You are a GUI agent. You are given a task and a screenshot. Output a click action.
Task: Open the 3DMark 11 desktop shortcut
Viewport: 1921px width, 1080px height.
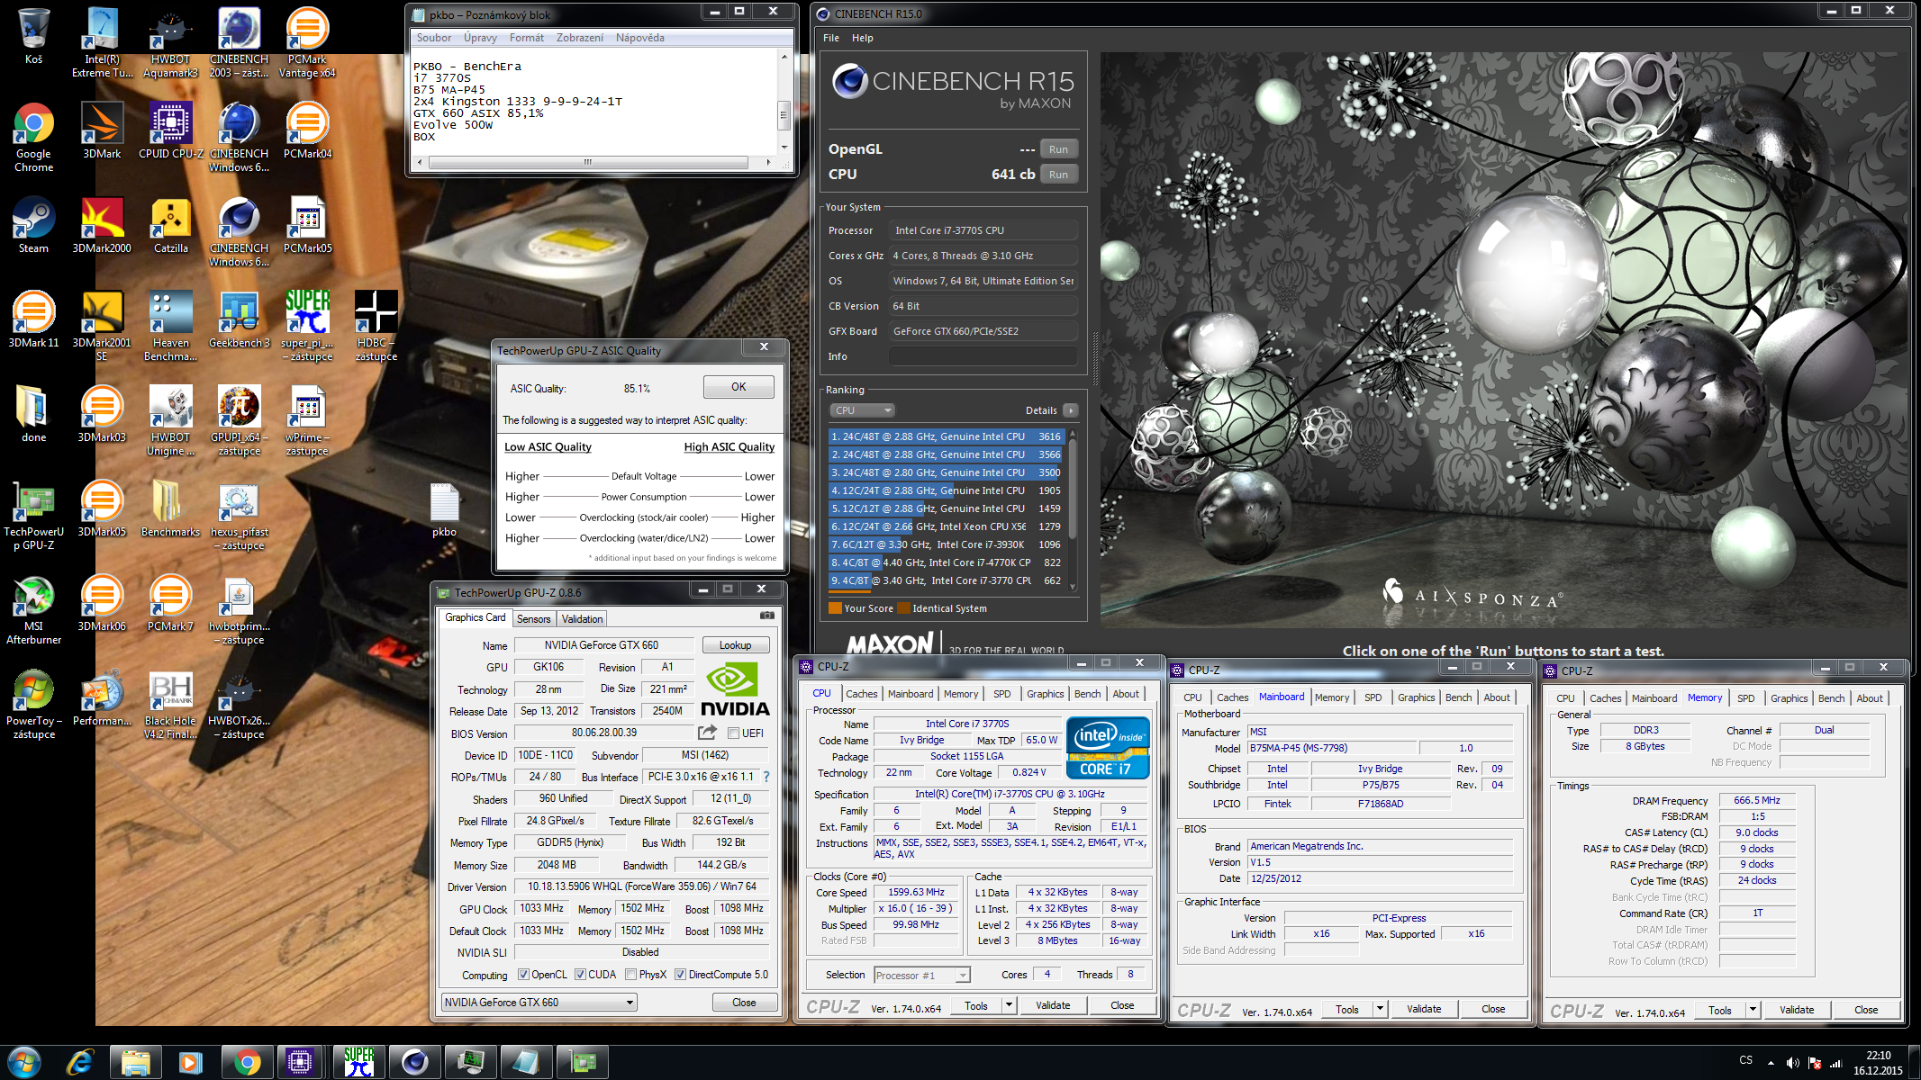click(33, 319)
